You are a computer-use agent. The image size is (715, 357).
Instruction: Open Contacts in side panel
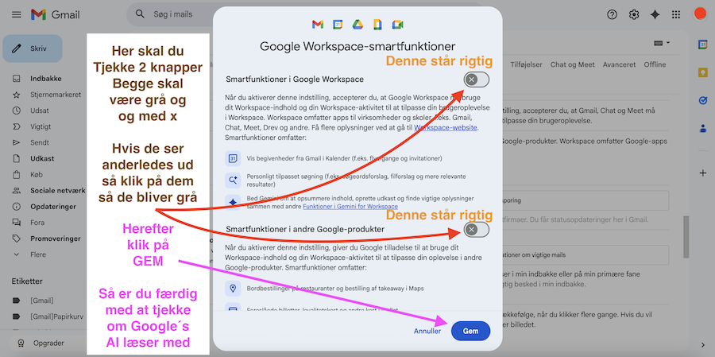tap(702, 128)
